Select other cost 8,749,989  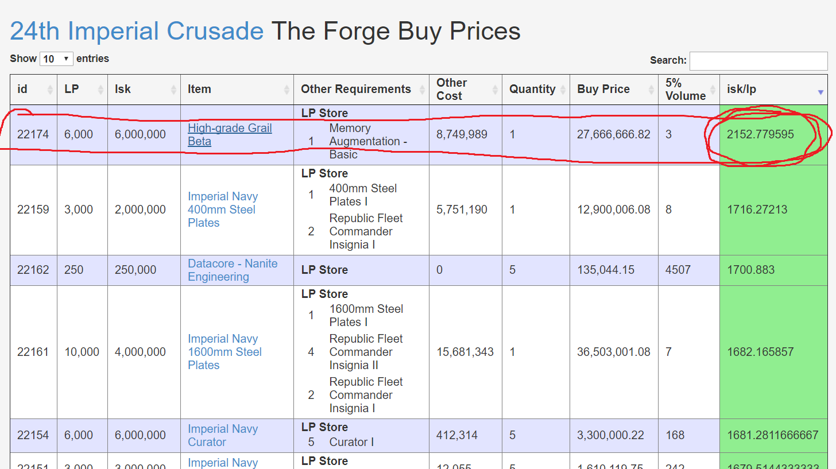point(462,134)
